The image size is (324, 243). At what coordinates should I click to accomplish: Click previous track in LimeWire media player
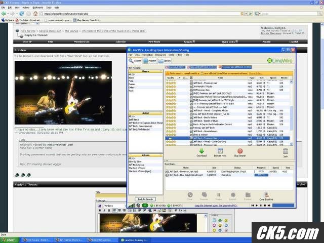(253, 206)
